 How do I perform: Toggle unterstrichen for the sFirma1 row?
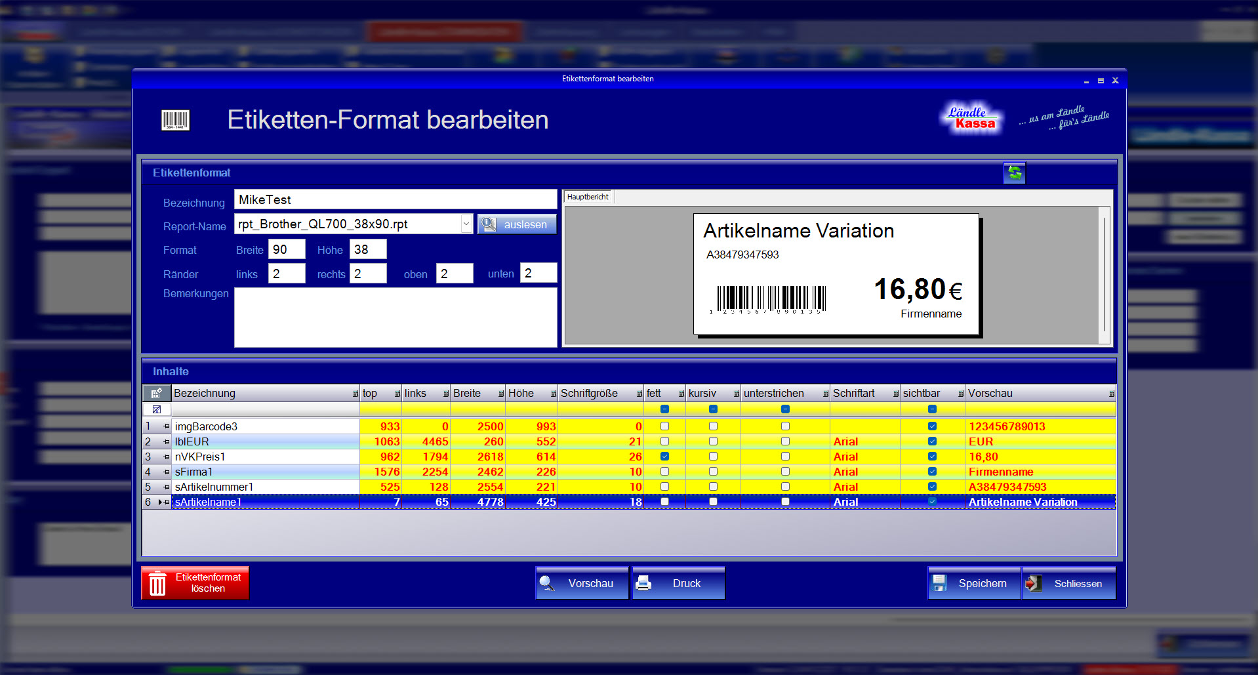(785, 472)
